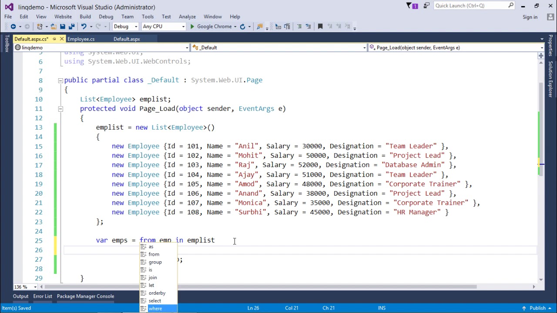
Task: Go to the previous bookmark icon
Action: 330,27
